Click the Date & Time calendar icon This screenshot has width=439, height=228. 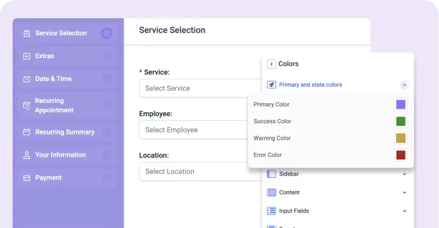pyautogui.click(x=27, y=79)
